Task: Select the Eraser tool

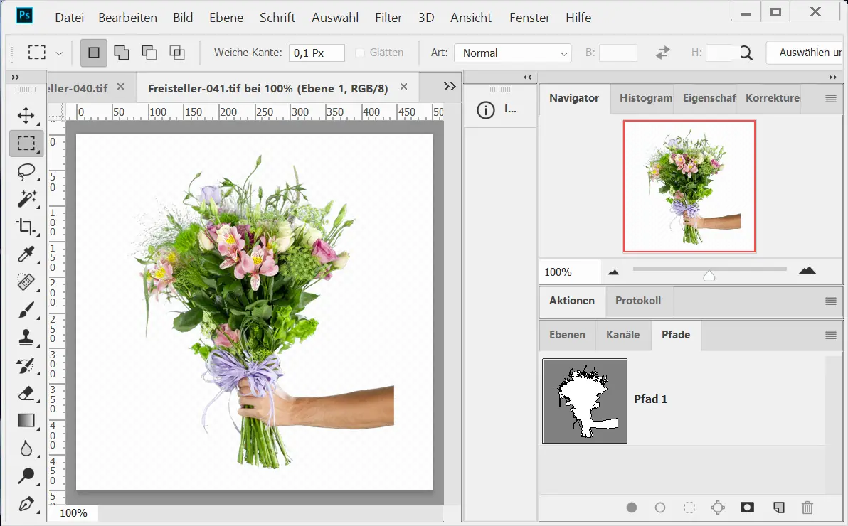Action: click(x=26, y=393)
